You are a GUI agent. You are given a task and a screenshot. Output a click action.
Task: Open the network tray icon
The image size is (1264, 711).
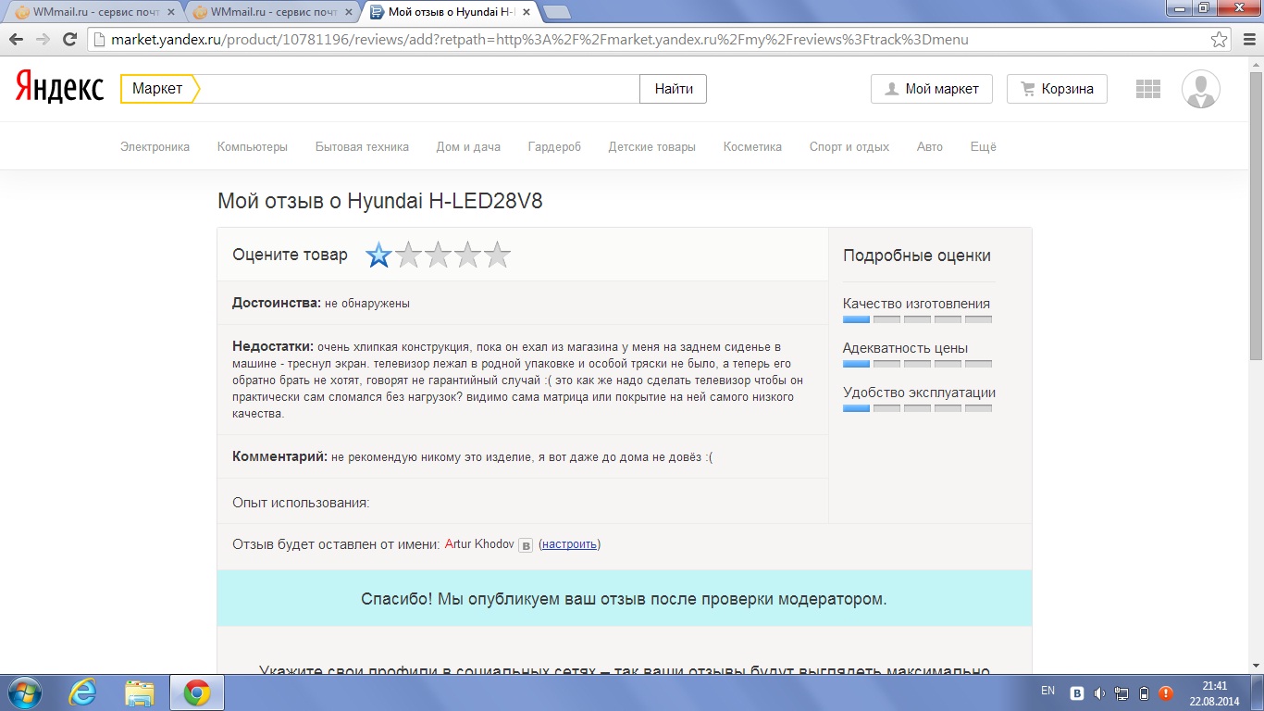[1121, 692]
